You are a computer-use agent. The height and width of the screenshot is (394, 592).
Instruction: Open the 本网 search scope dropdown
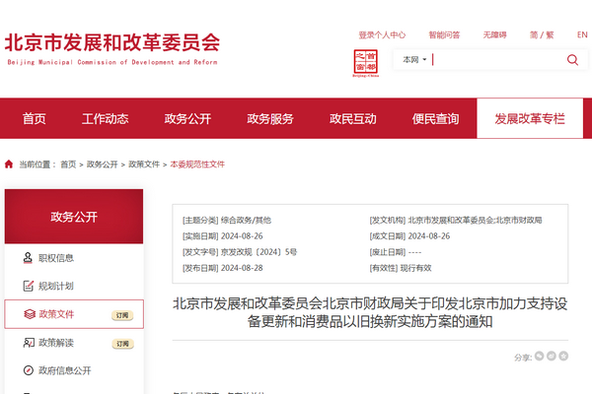tap(414, 60)
